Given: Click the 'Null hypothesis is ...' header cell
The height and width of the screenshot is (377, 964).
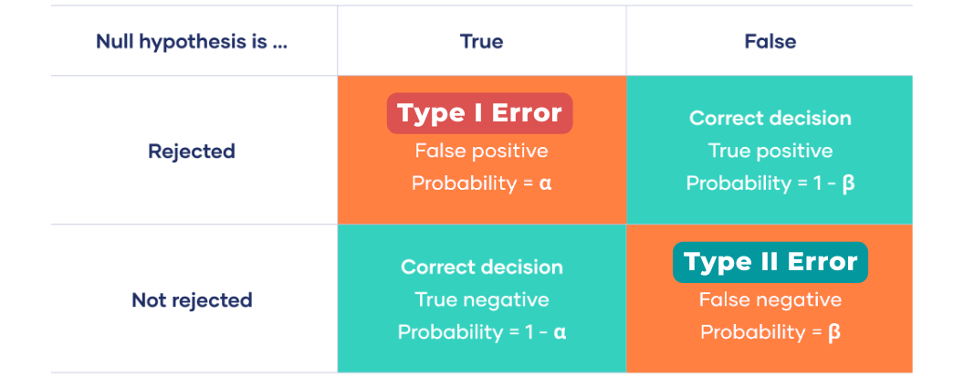Looking at the screenshot, I should coord(192,41).
